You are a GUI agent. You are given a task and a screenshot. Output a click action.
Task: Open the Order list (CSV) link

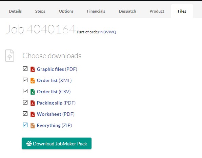pyautogui.click(x=54, y=92)
